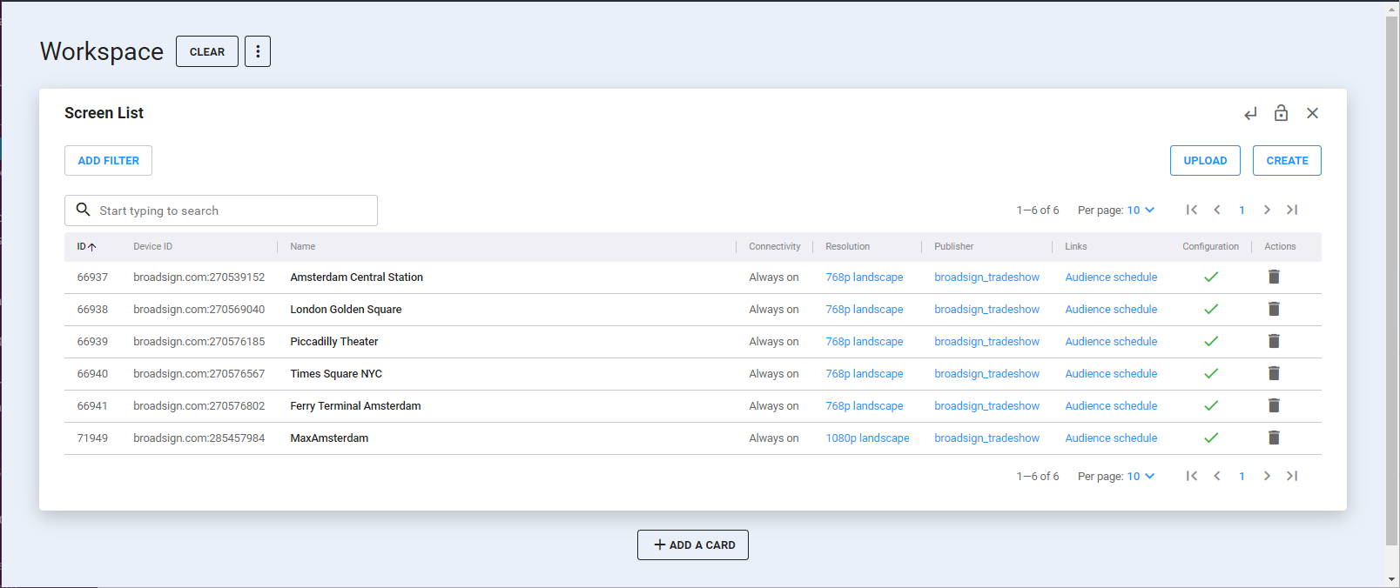Open 768p landscape link for Times Square NYC
The image size is (1400, 588).
864,374
